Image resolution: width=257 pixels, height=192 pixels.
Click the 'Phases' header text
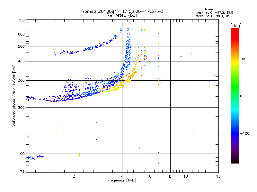tap(208, 9)
